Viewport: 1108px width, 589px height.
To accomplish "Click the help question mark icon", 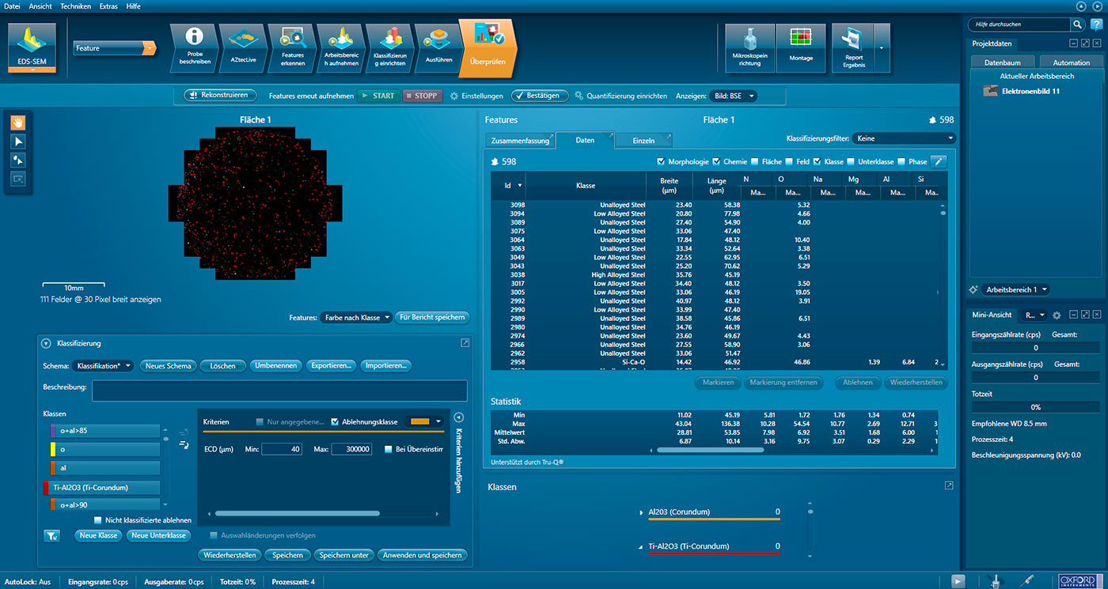I will 1096,25.
